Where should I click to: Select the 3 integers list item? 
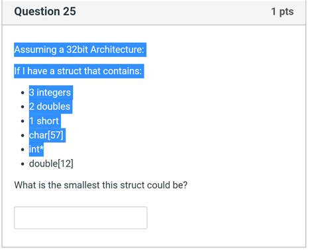point(50,92)
